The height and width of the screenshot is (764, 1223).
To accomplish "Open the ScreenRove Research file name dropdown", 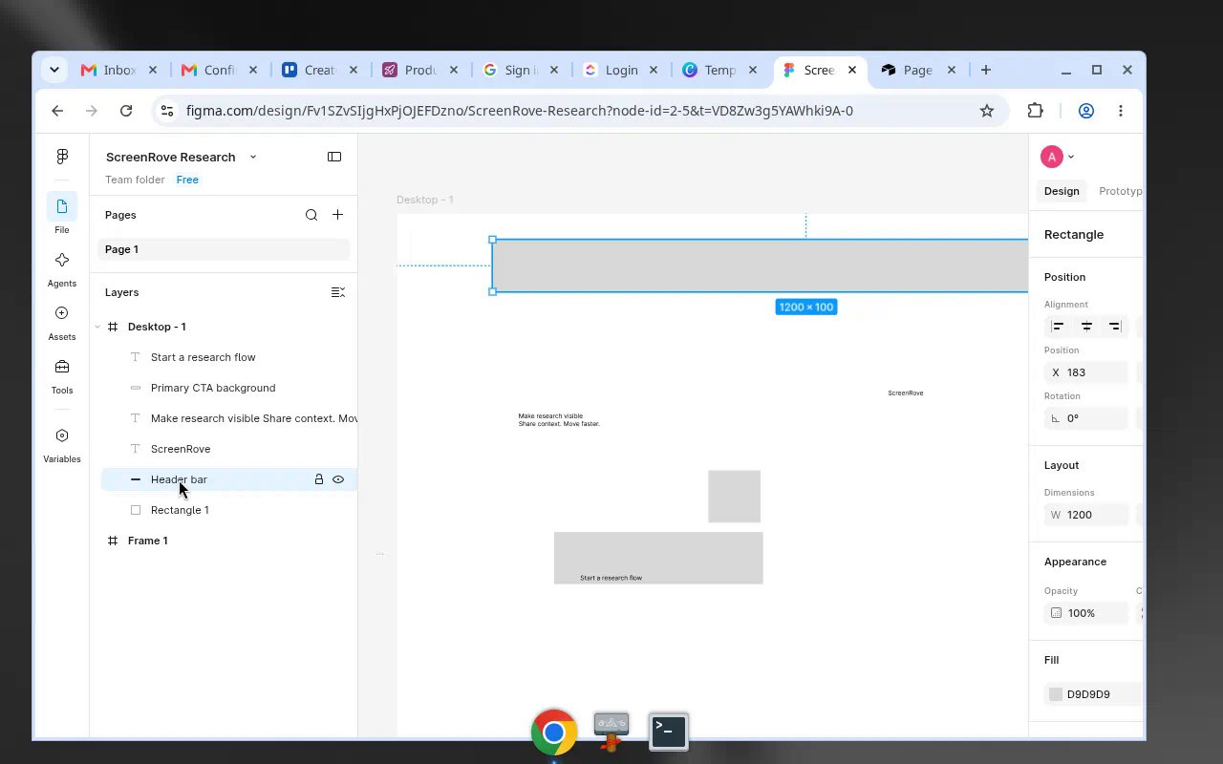I will point(253,157).
